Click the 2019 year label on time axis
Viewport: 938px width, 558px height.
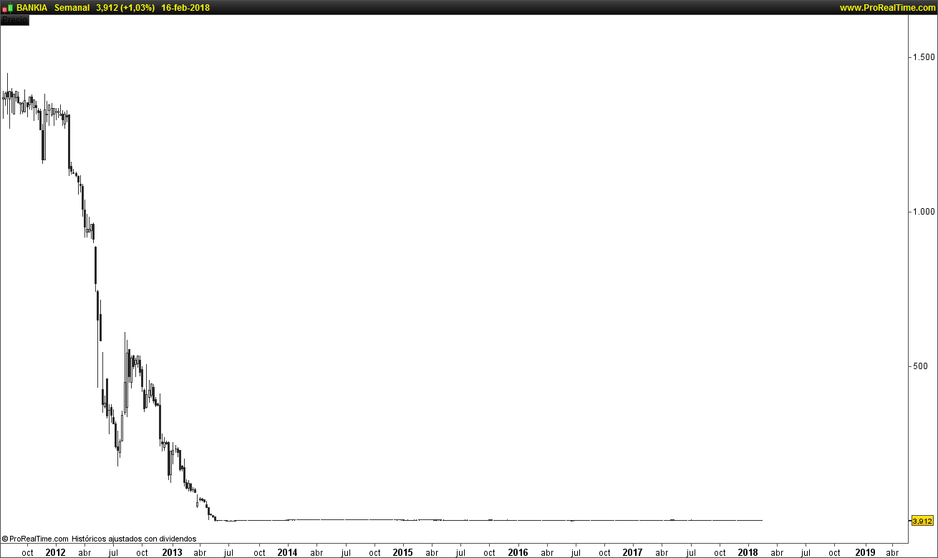pos(865,552)
